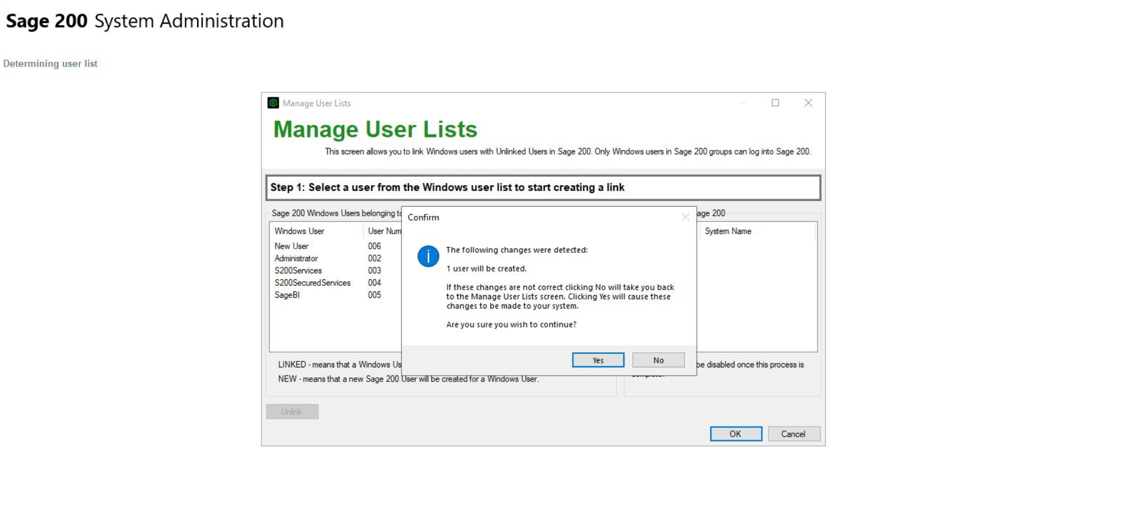Screen dimensions: 1130x512
Task: Click user number 006 cell
Action: (x=374, y=246)
